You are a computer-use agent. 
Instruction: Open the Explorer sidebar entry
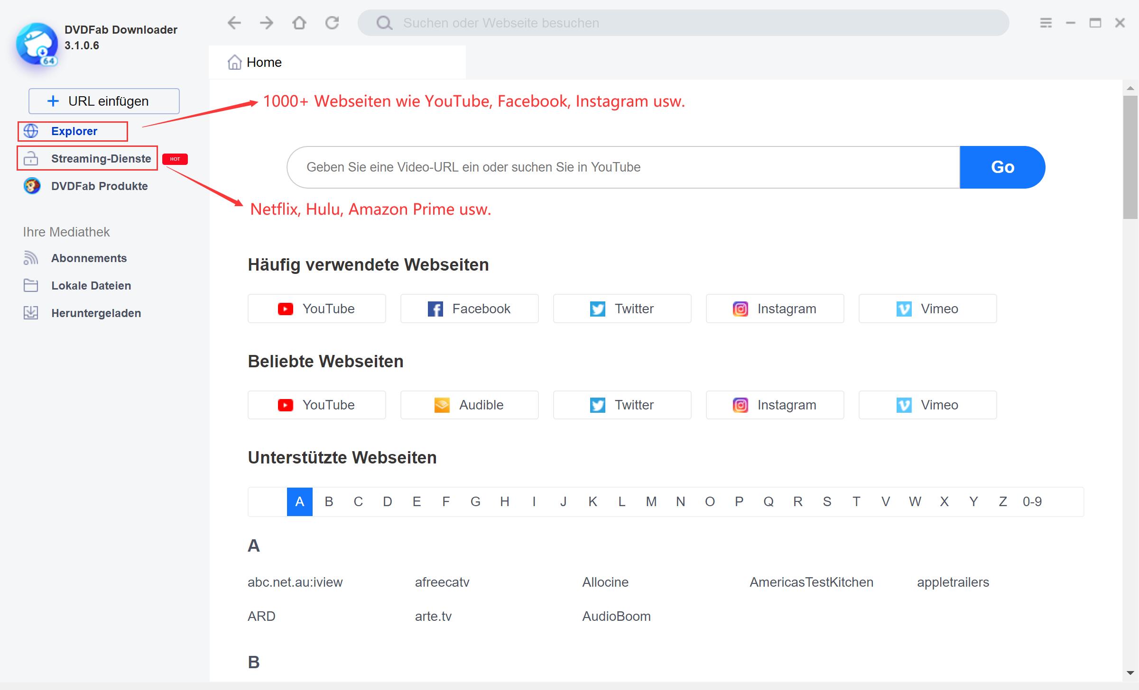[x=73, y=131]
